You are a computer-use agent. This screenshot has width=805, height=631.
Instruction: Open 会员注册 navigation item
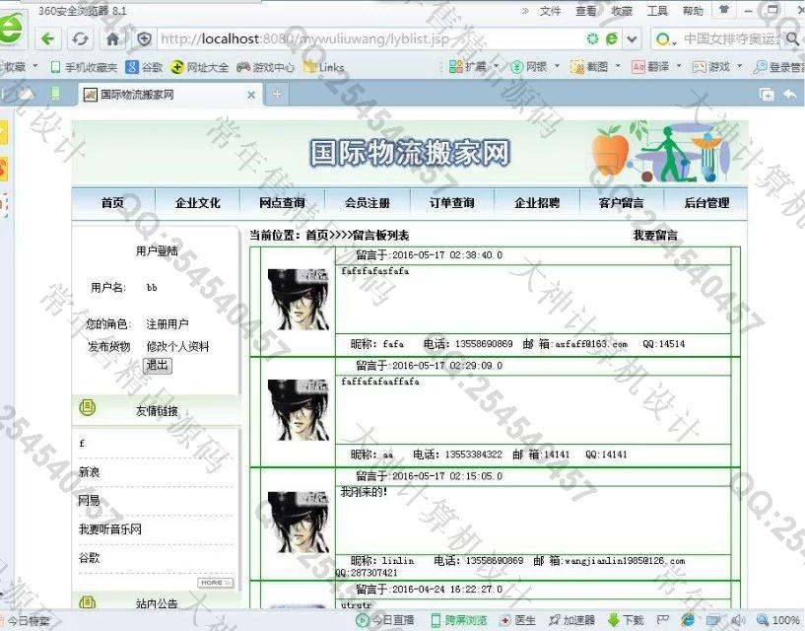tap(368, 203)
